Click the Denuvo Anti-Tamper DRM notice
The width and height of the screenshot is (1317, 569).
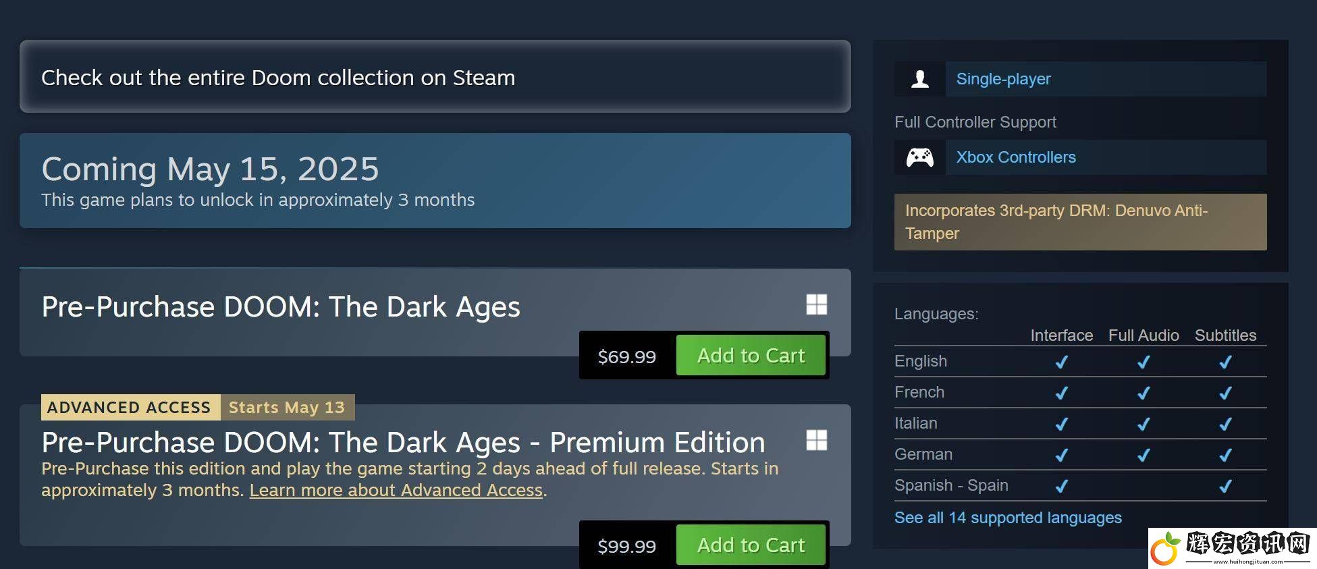click(x=1080, y=222)
